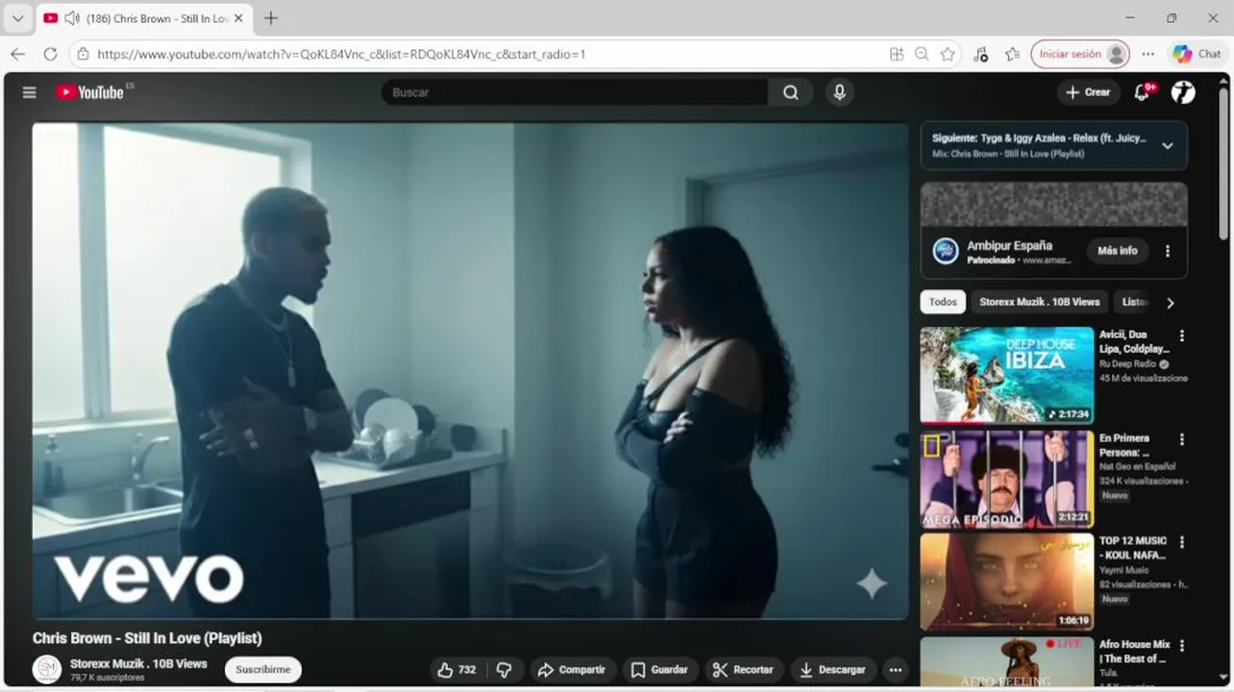Open the Copilot Chat button

pos(1197,55)
